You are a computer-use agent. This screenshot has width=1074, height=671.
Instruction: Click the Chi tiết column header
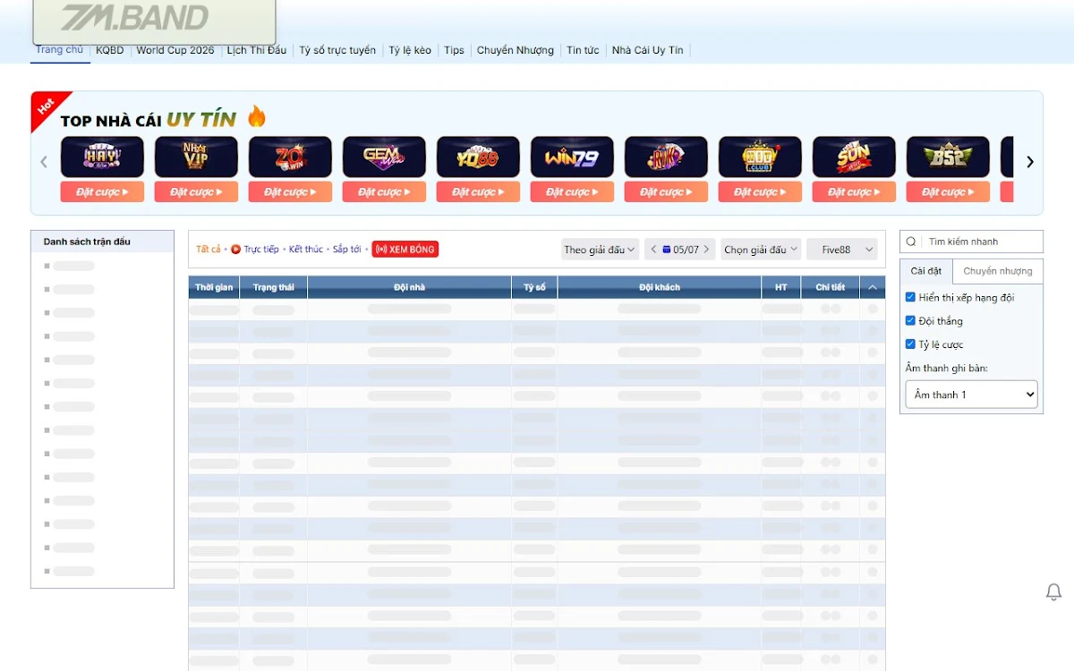pyautogui.click(x=831, y=287)
